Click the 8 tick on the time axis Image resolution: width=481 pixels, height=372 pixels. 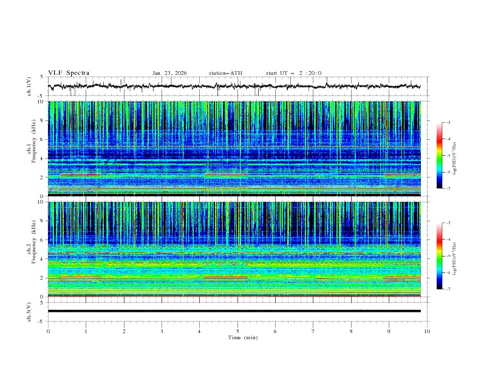(x=351, y=331)
